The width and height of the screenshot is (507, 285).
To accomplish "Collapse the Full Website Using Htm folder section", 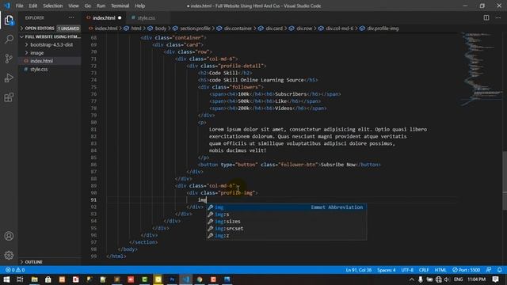I will pyautogui.click(x=50, y=36).
